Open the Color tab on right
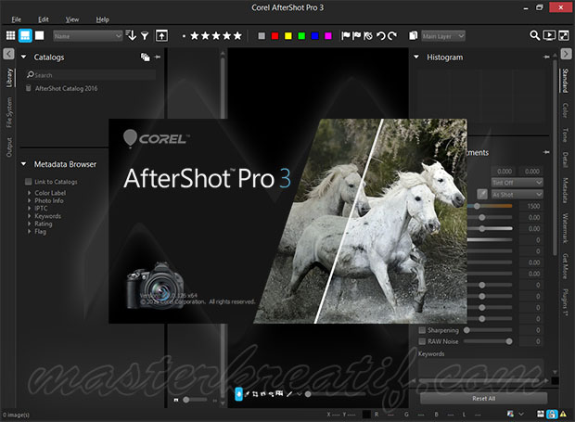The width and height of the screenshot is (575, 422). [x=565, y=110]
